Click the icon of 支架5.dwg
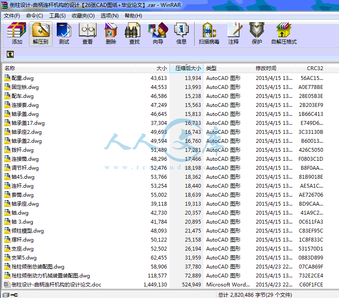This screenshot has height=298, width=339. pos(7,257)
